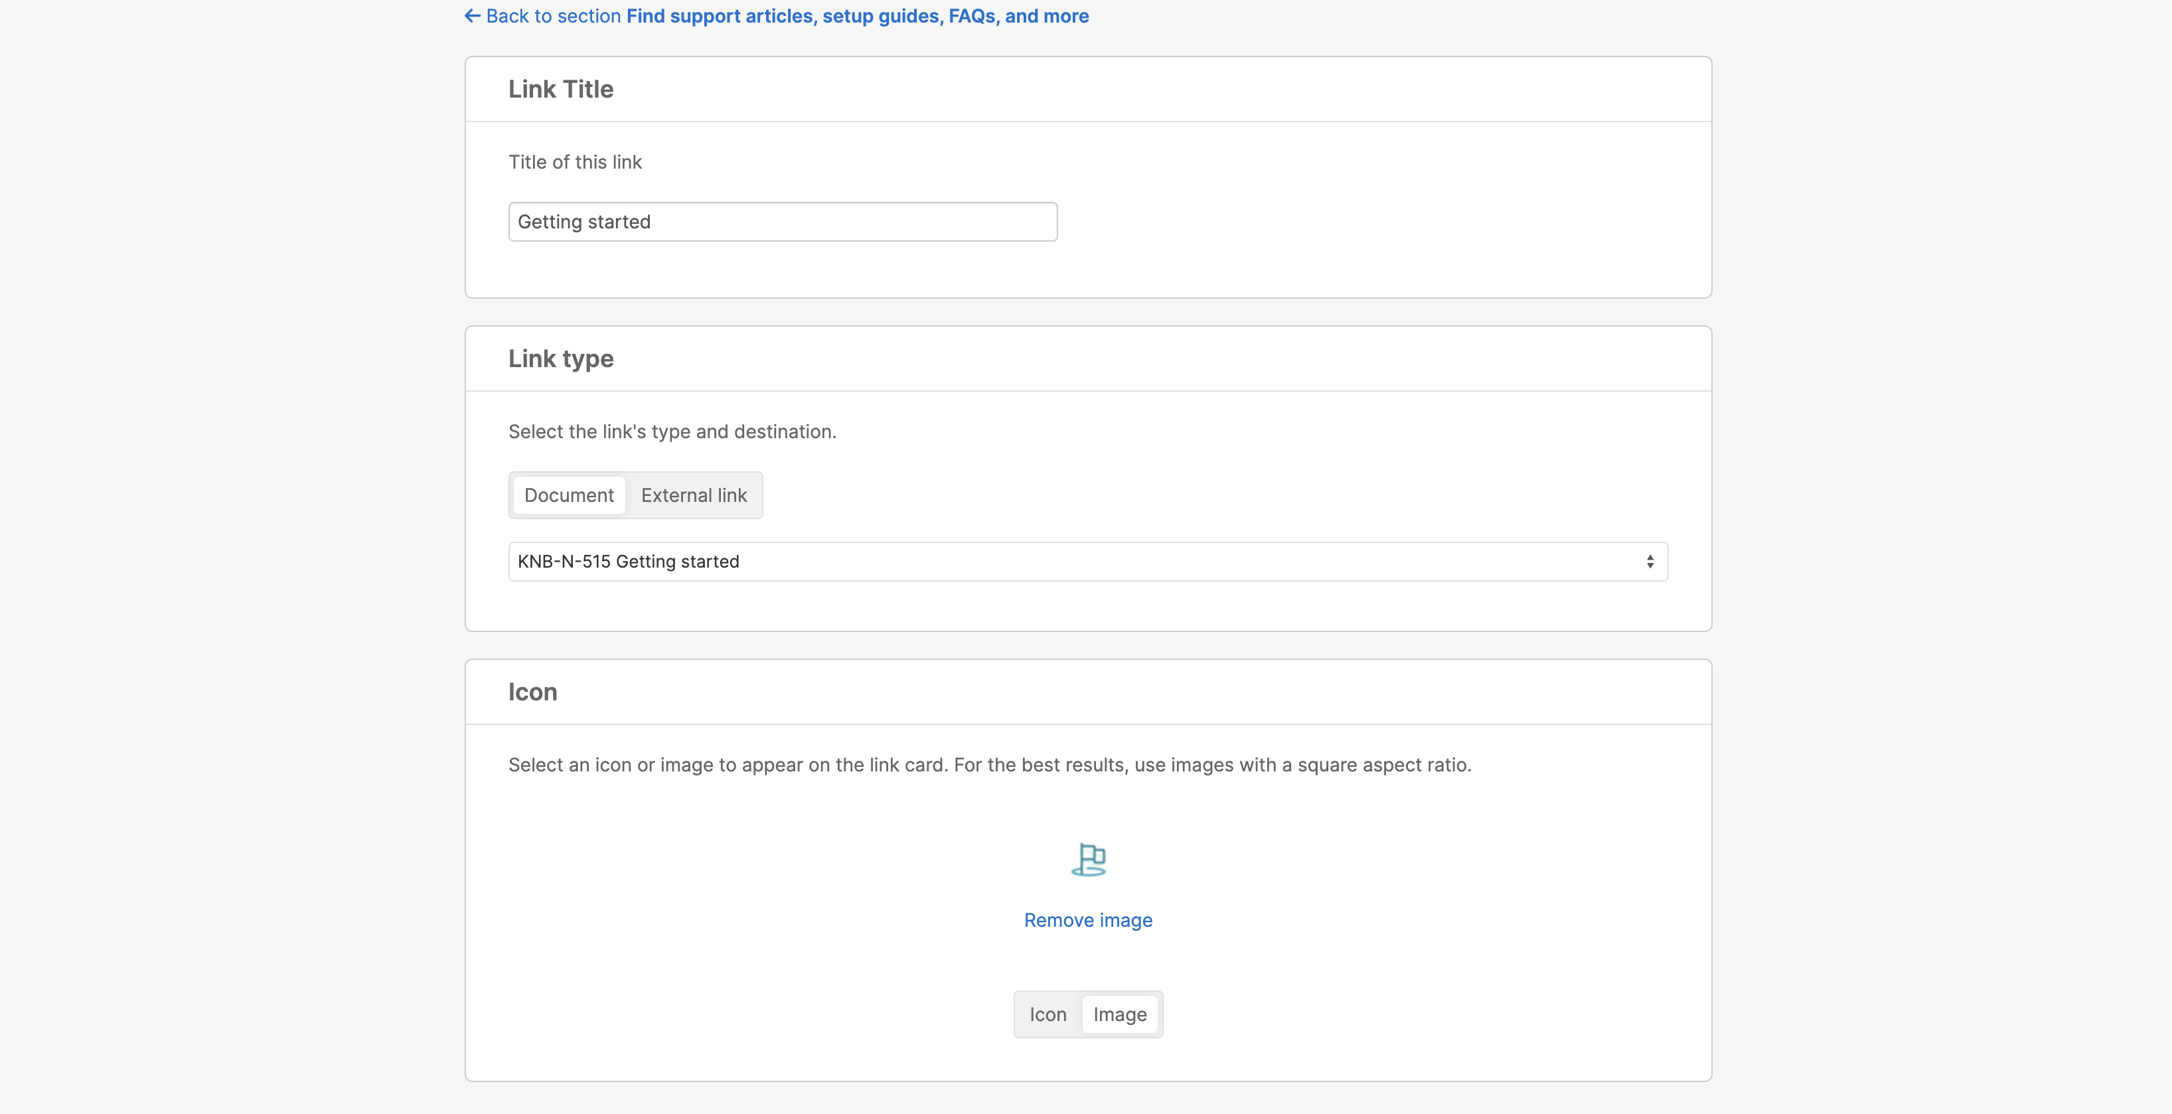Edit the Getting started title field
The height and width of the screenshot is (1114, 2172).
click(781, 221)
